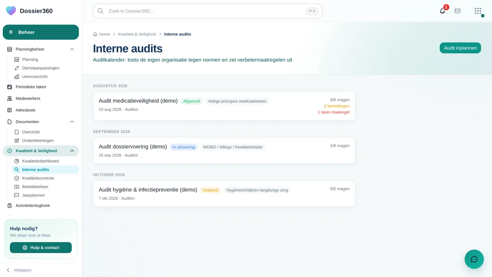The width and height of the screenshot is (492, 277).
Task: Open Audit medicatieveiligheid (demo) card
Action: [x=224, y=106]
